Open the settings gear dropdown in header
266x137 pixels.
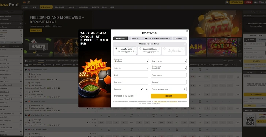(256, 2)
